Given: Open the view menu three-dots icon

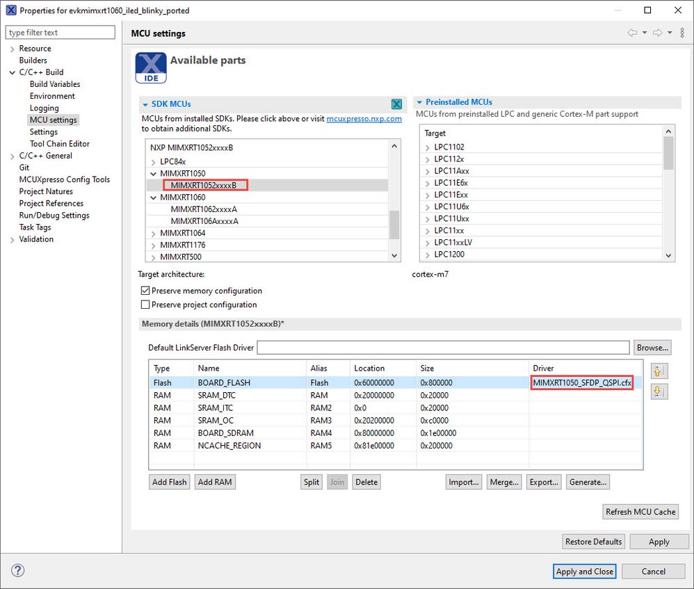Looking at the screenshot, I should pyautogui.click(x=682, y=32).
